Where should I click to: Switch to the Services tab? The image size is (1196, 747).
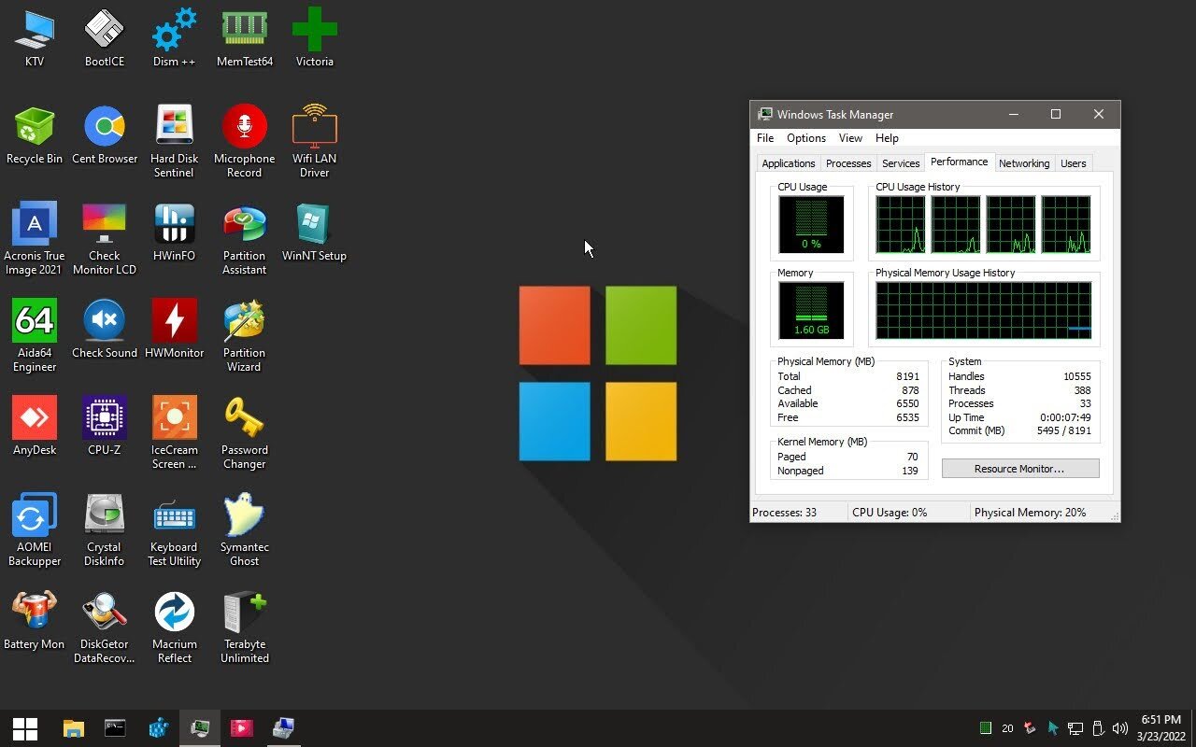coord(901,163)
